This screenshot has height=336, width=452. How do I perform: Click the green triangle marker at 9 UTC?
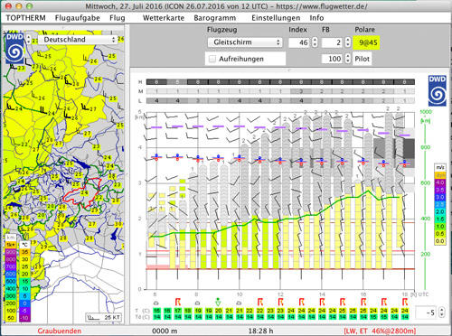(x=218, y=302)
